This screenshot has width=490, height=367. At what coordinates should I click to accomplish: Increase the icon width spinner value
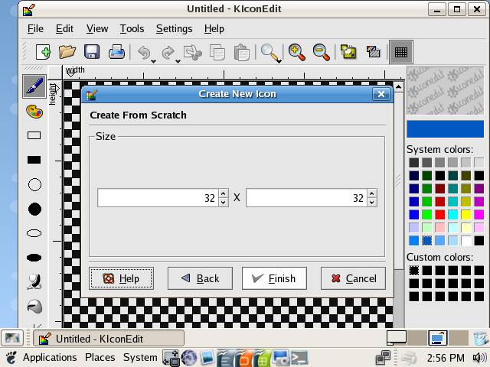[223, 193]
